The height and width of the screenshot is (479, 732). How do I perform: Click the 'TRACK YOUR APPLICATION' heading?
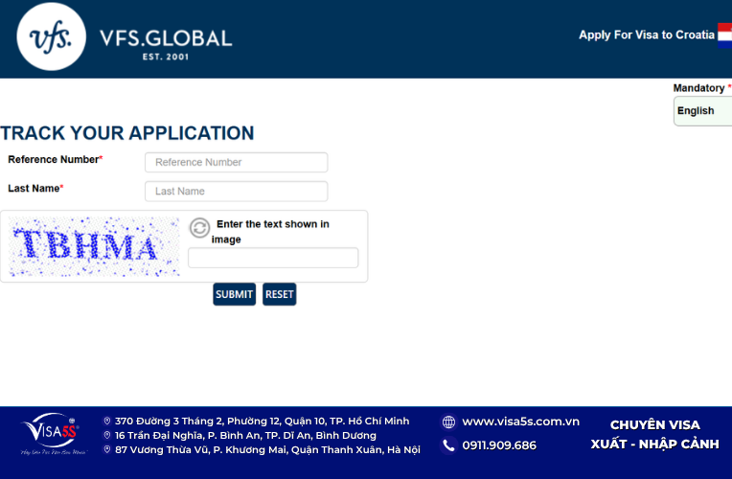pyautogui.click(x=127, y=133)
